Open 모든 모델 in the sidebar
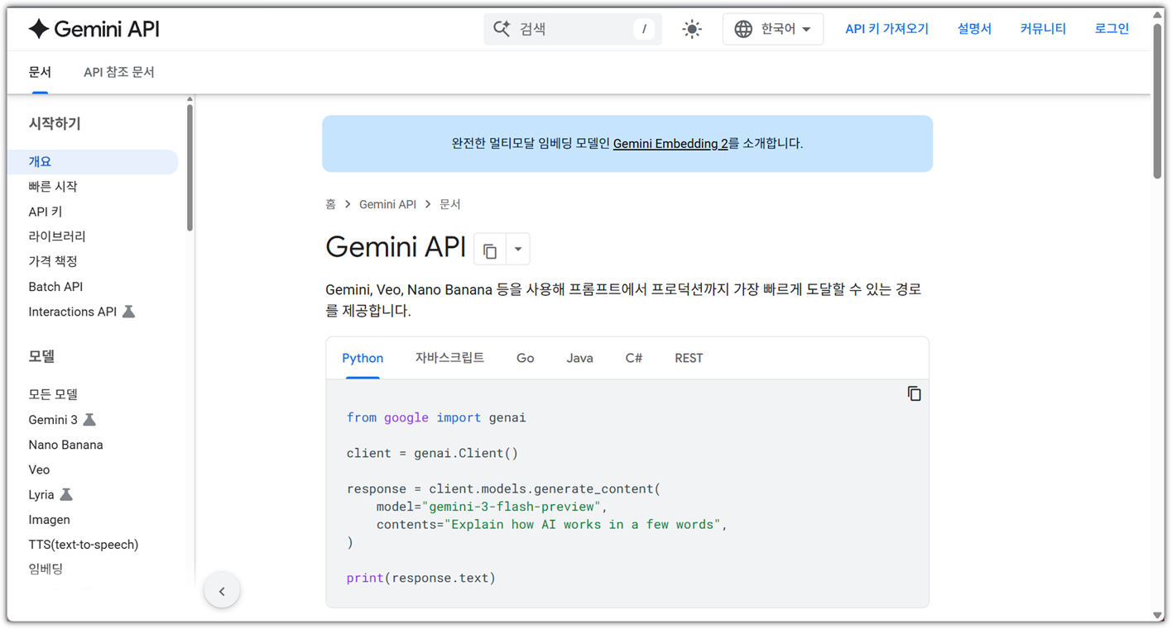The image size is (1172, 629). click(x=53, y=394)
